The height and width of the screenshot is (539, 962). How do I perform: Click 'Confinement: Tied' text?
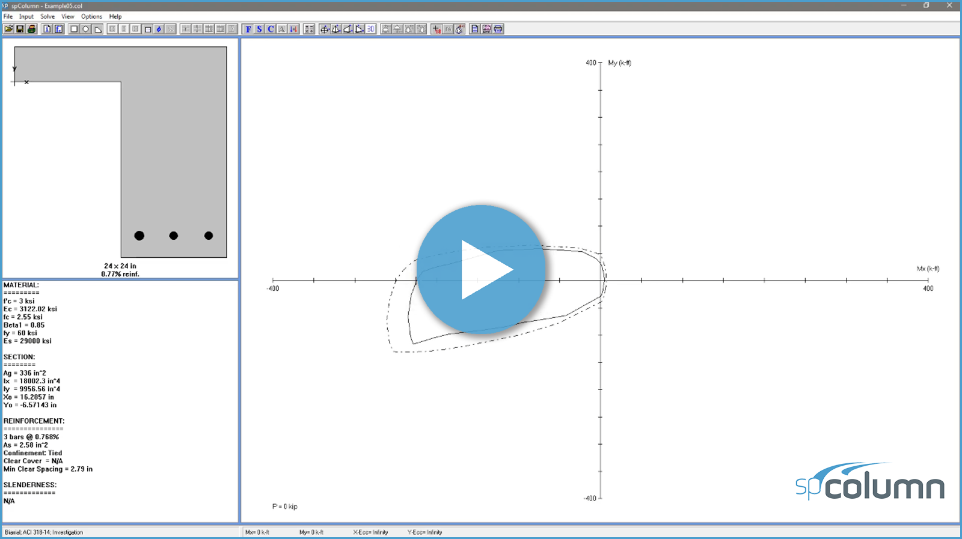click(33, 453)
